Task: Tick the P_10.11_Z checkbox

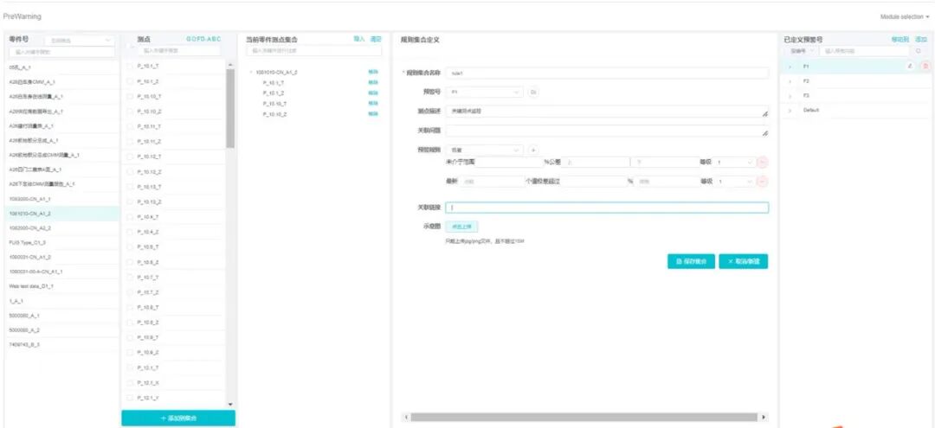Action: (x=129, y=142)
